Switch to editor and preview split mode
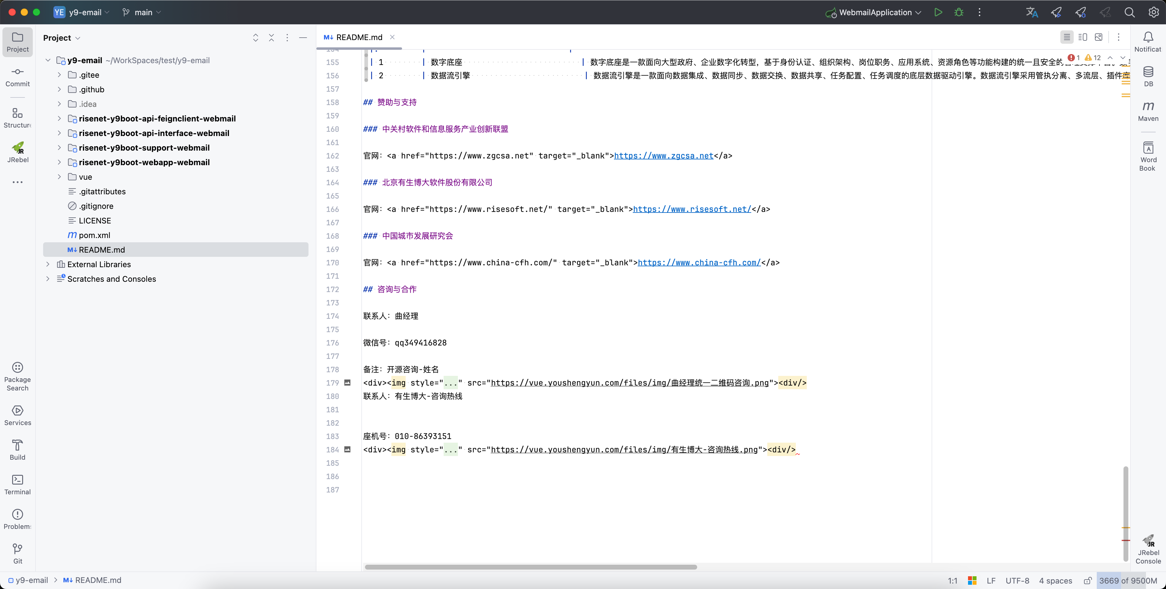Viewport: 1166px width, 589px height. pos(1082,37)
